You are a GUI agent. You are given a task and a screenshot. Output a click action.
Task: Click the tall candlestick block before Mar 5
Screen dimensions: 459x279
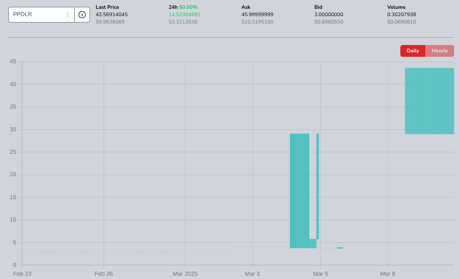(x=300, y=191)
